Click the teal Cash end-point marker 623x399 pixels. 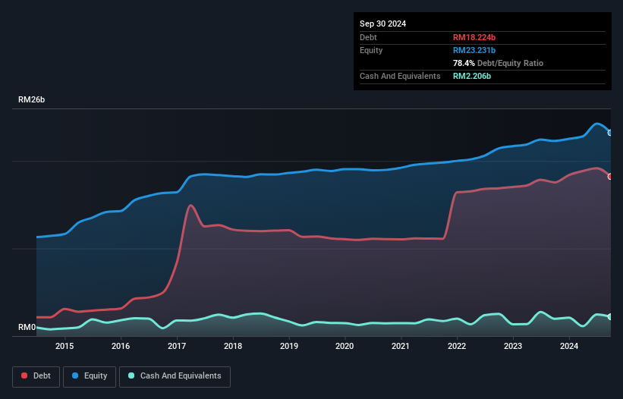pyautogui.click(x=610, y=317)
